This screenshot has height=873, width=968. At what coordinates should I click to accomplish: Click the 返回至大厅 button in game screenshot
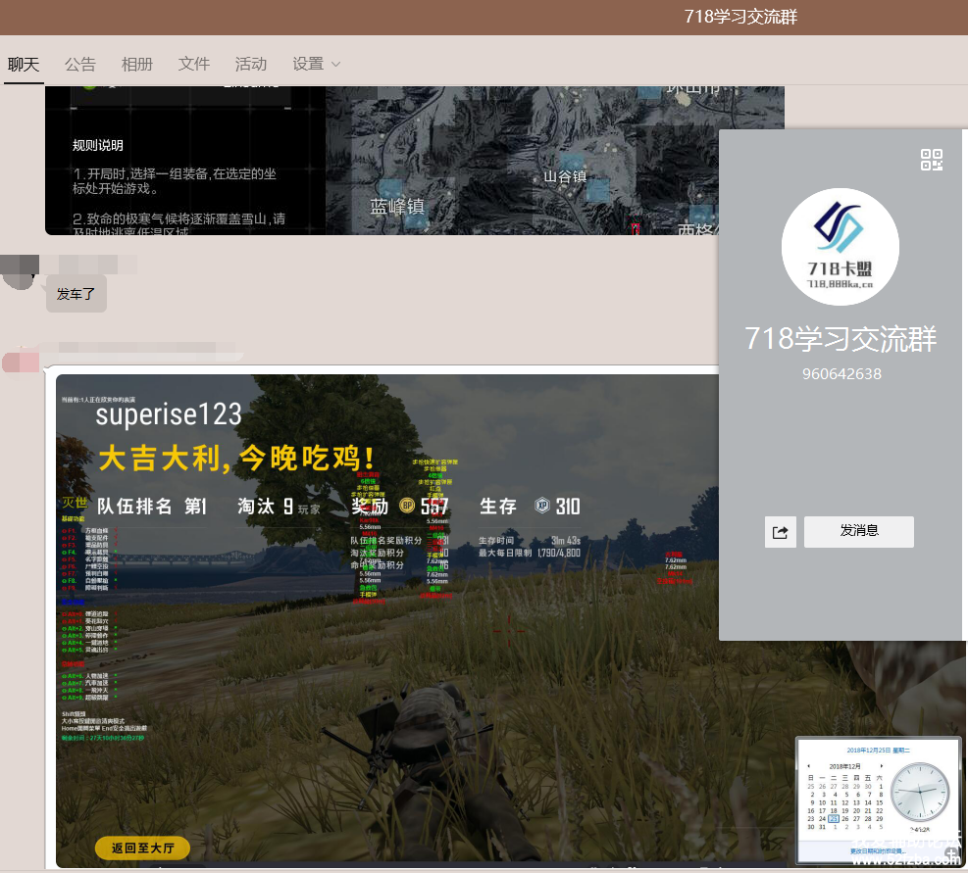142,849
